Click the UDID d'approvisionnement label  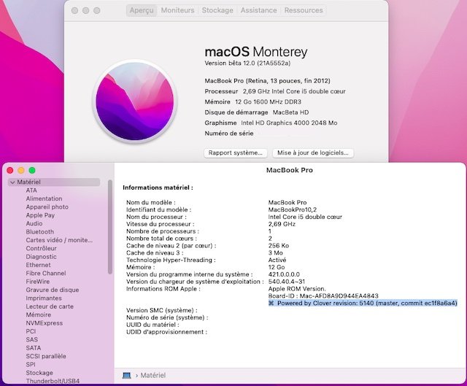pyautogui.click(x=166, y=332)
